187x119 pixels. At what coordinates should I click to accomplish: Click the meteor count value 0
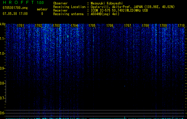42,14
